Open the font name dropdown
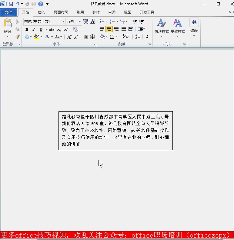 [x=64, y=21]
